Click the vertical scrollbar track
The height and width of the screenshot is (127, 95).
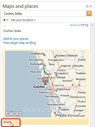coord(92,76)
